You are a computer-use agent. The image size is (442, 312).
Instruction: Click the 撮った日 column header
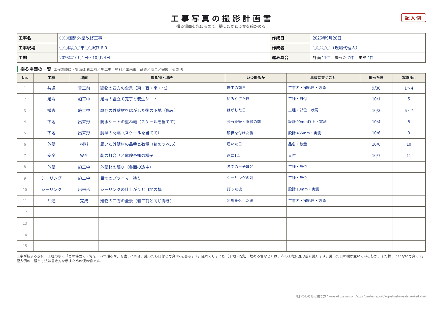tap(376, 78)
